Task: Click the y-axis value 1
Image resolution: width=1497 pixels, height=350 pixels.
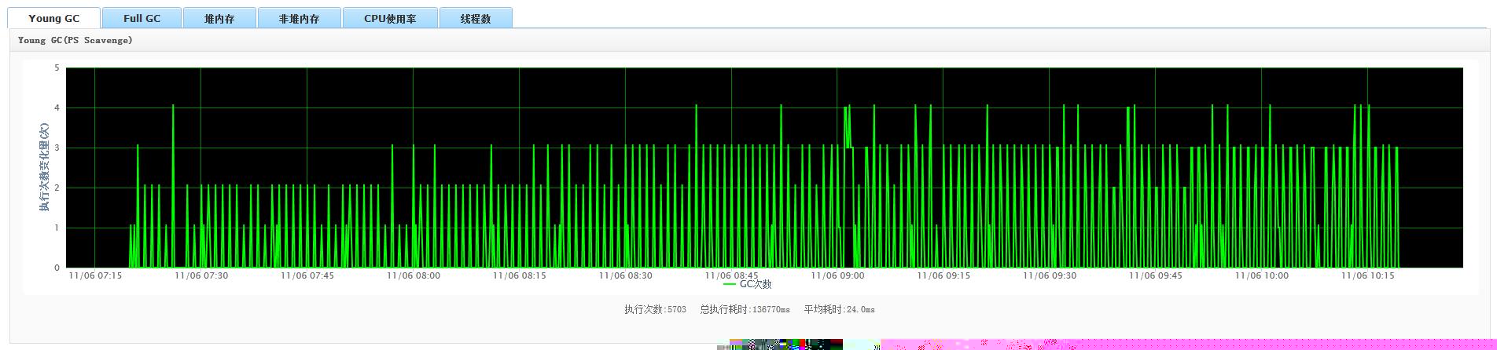Action: click(57, 228)
